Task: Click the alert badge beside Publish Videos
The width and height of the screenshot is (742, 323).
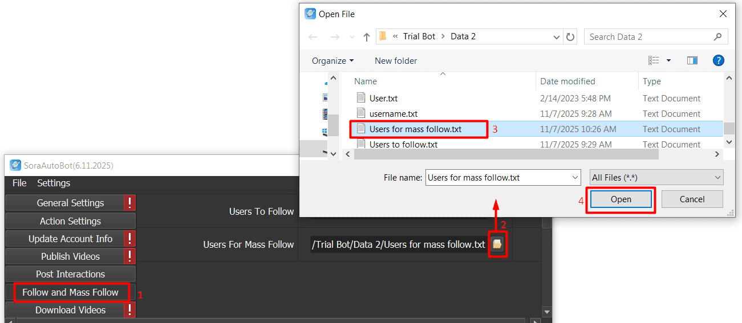Action: click(130, 256)
